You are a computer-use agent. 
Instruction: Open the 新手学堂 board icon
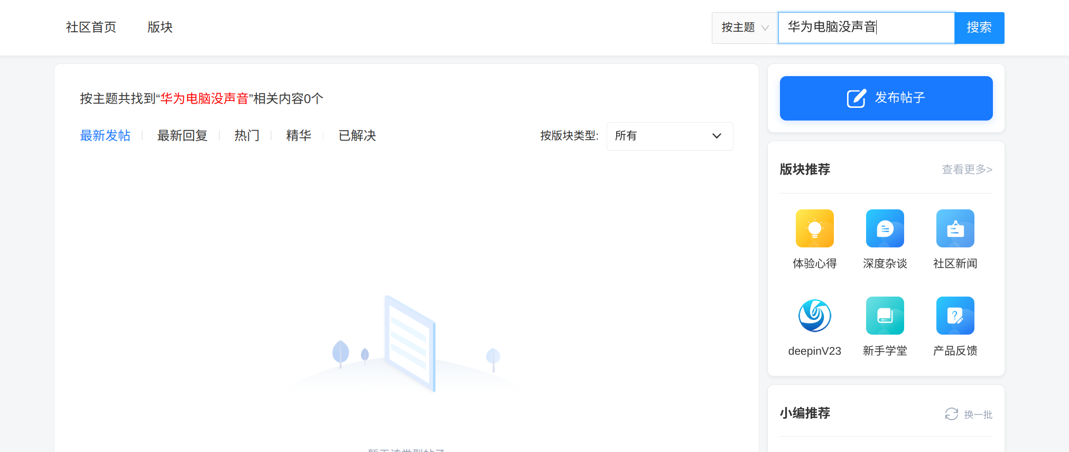885,316
